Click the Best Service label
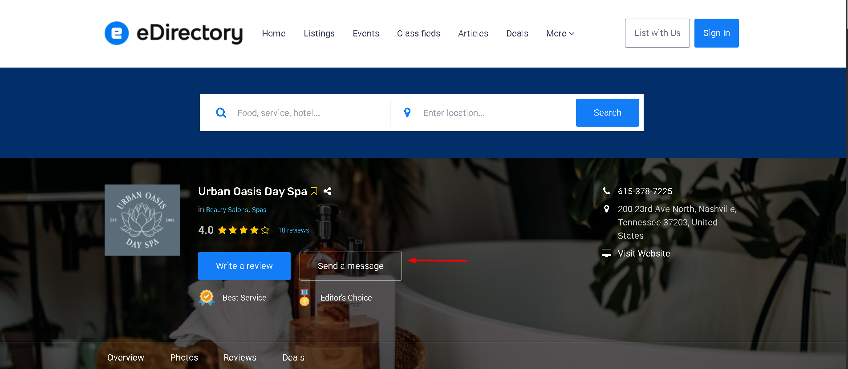 pyautogui.click(x=244, y=298)
